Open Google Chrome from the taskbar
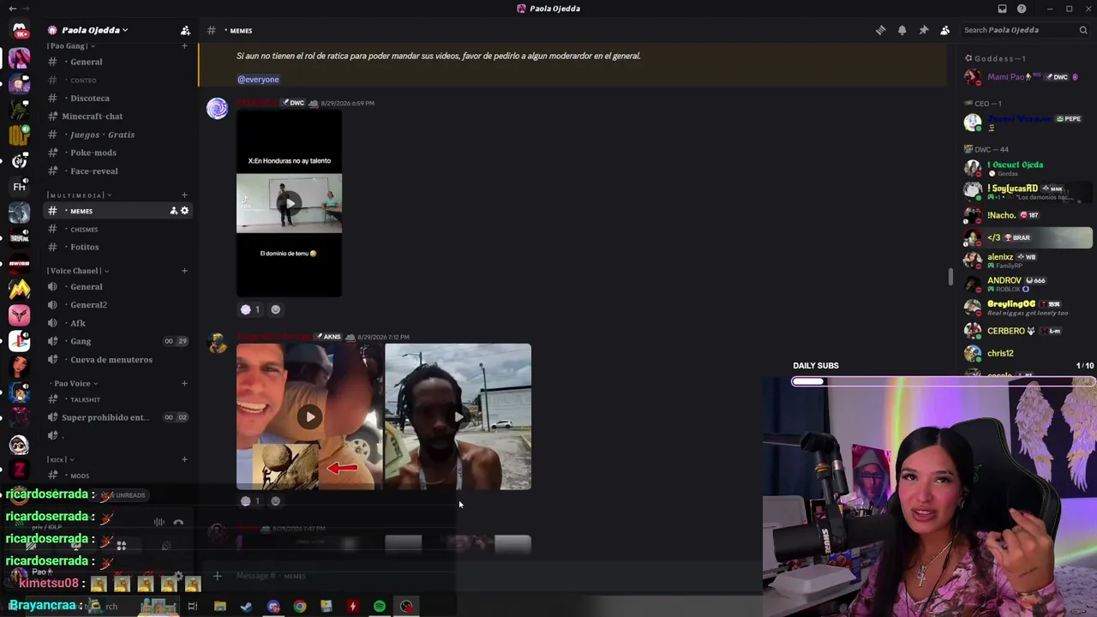Screen dimensions: 1097x617 coord(299,607)
